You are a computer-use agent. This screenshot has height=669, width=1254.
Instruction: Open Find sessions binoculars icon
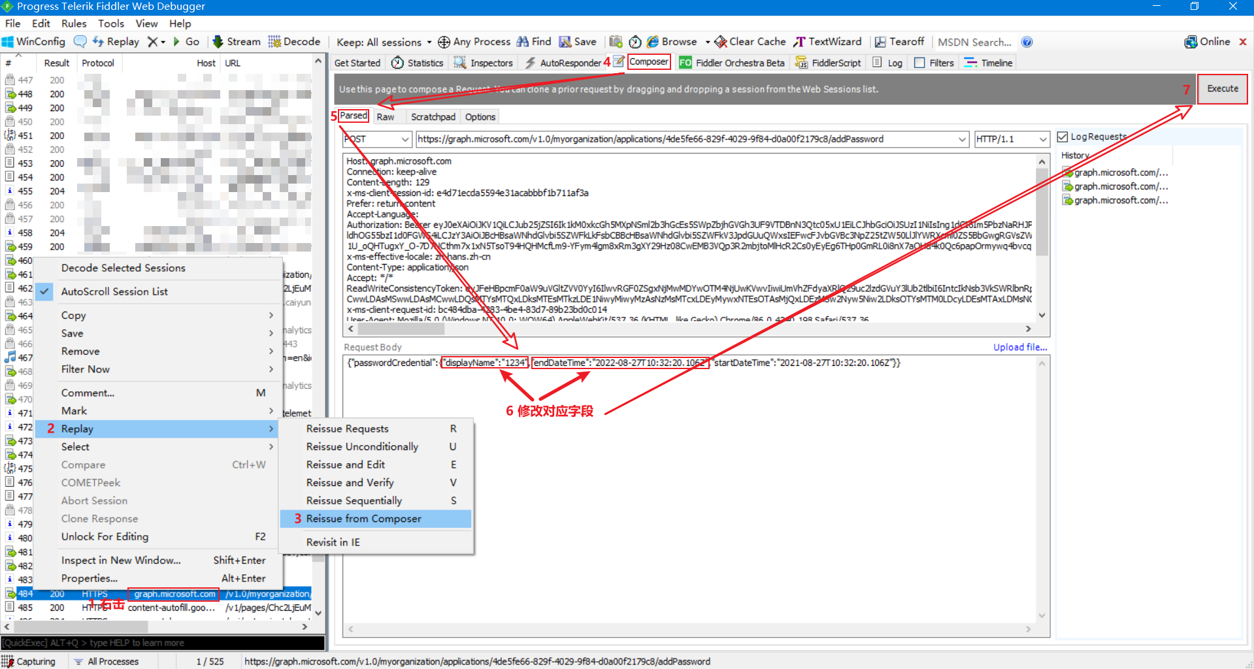point(523,42)
